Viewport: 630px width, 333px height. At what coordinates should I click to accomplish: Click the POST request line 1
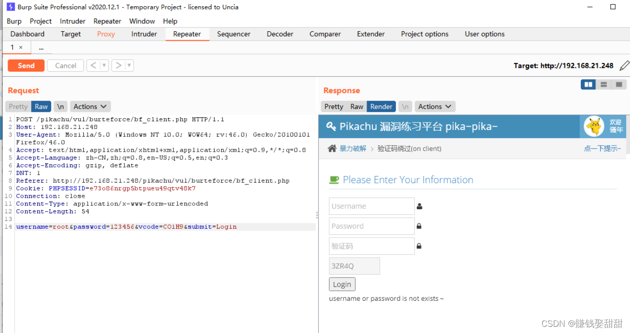(120, 120)
